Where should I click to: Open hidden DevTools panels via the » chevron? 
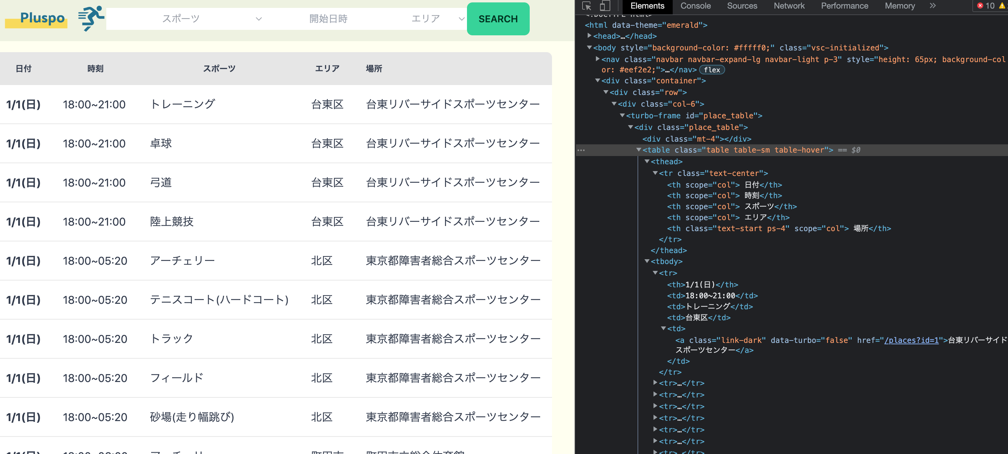[933, 5]
